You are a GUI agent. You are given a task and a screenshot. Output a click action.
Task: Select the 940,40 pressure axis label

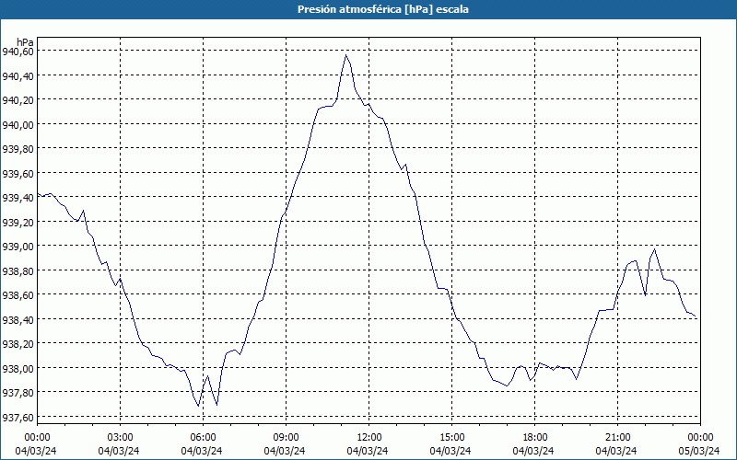pyautogui.click(x=18, y=75)
